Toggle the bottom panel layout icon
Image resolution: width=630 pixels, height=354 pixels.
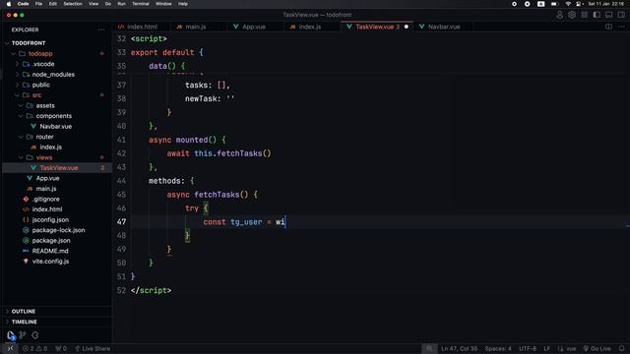coord(609,15)
